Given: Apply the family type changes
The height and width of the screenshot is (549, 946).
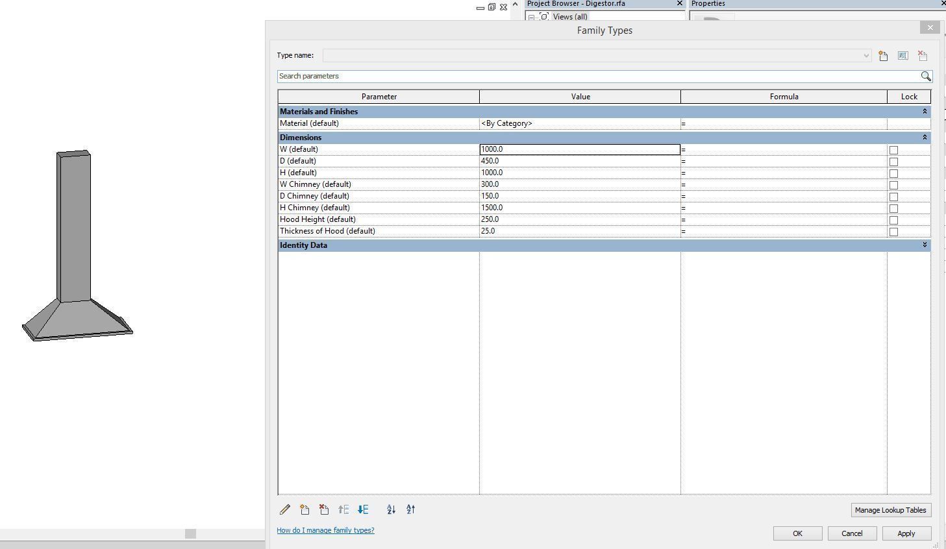Looking at the screenshot, I should [x=906, y=533].
